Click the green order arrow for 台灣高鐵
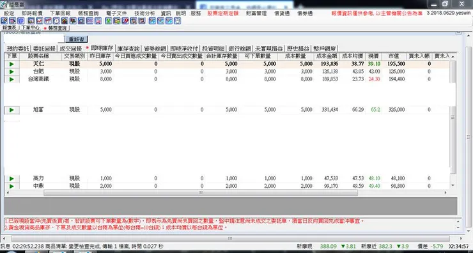This screenshot has width=473, height=253. (12, 79)
